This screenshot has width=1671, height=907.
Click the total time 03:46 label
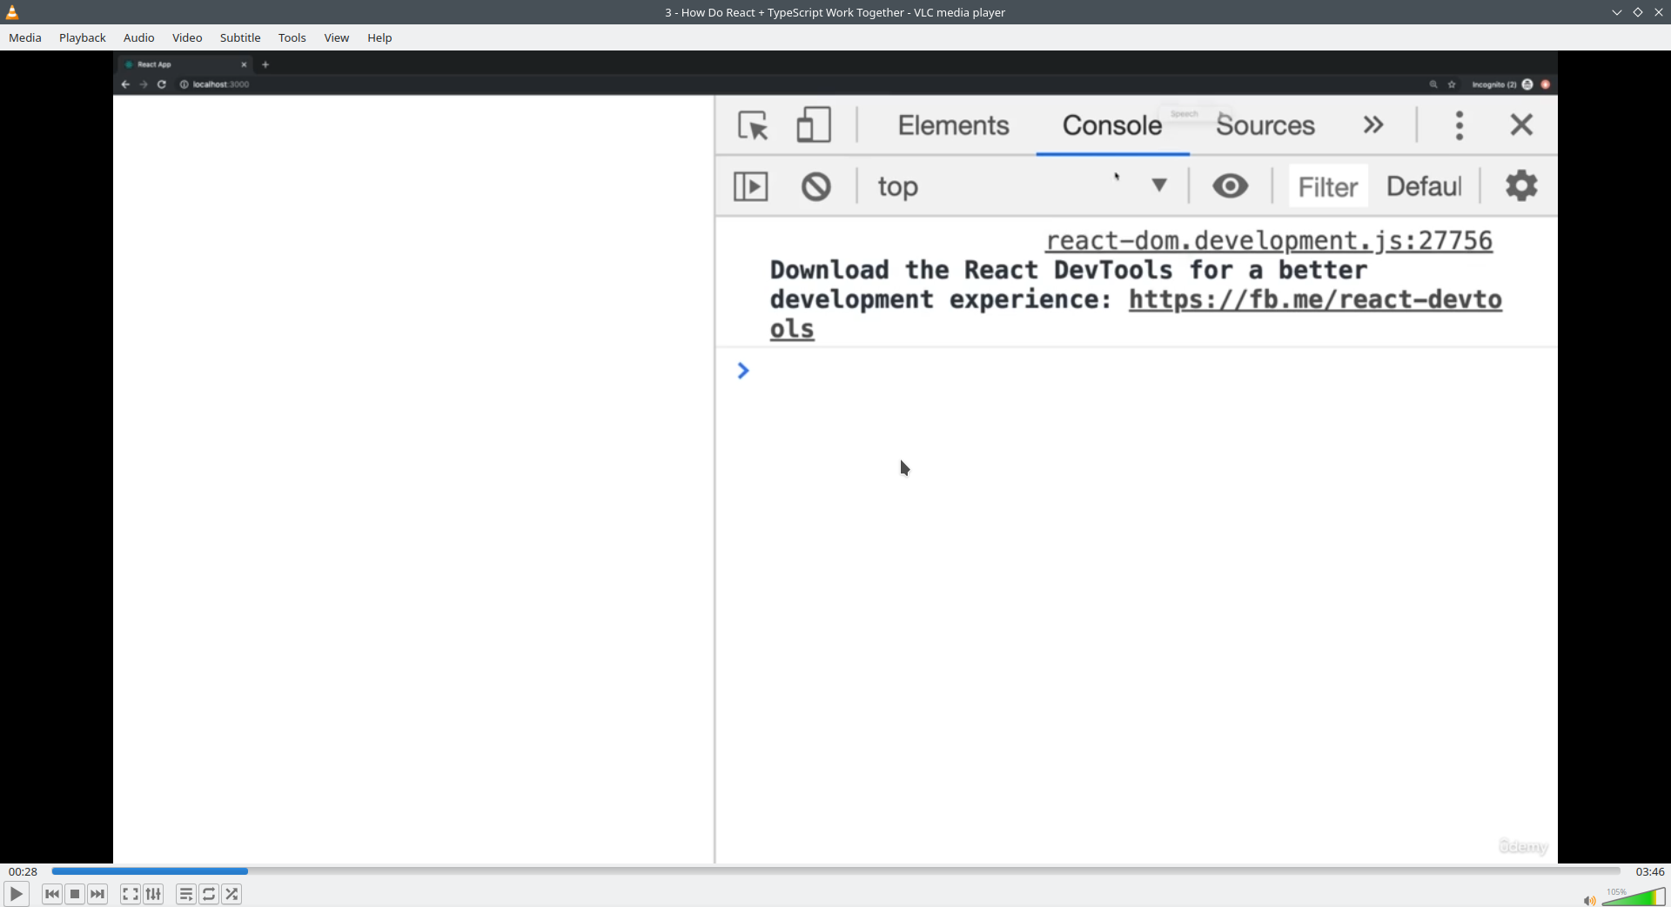pyautogui.click(x=1649, y=871)
